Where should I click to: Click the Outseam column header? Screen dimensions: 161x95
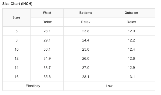131,13
